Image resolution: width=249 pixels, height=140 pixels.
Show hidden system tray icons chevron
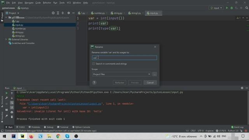click(201, 136)
